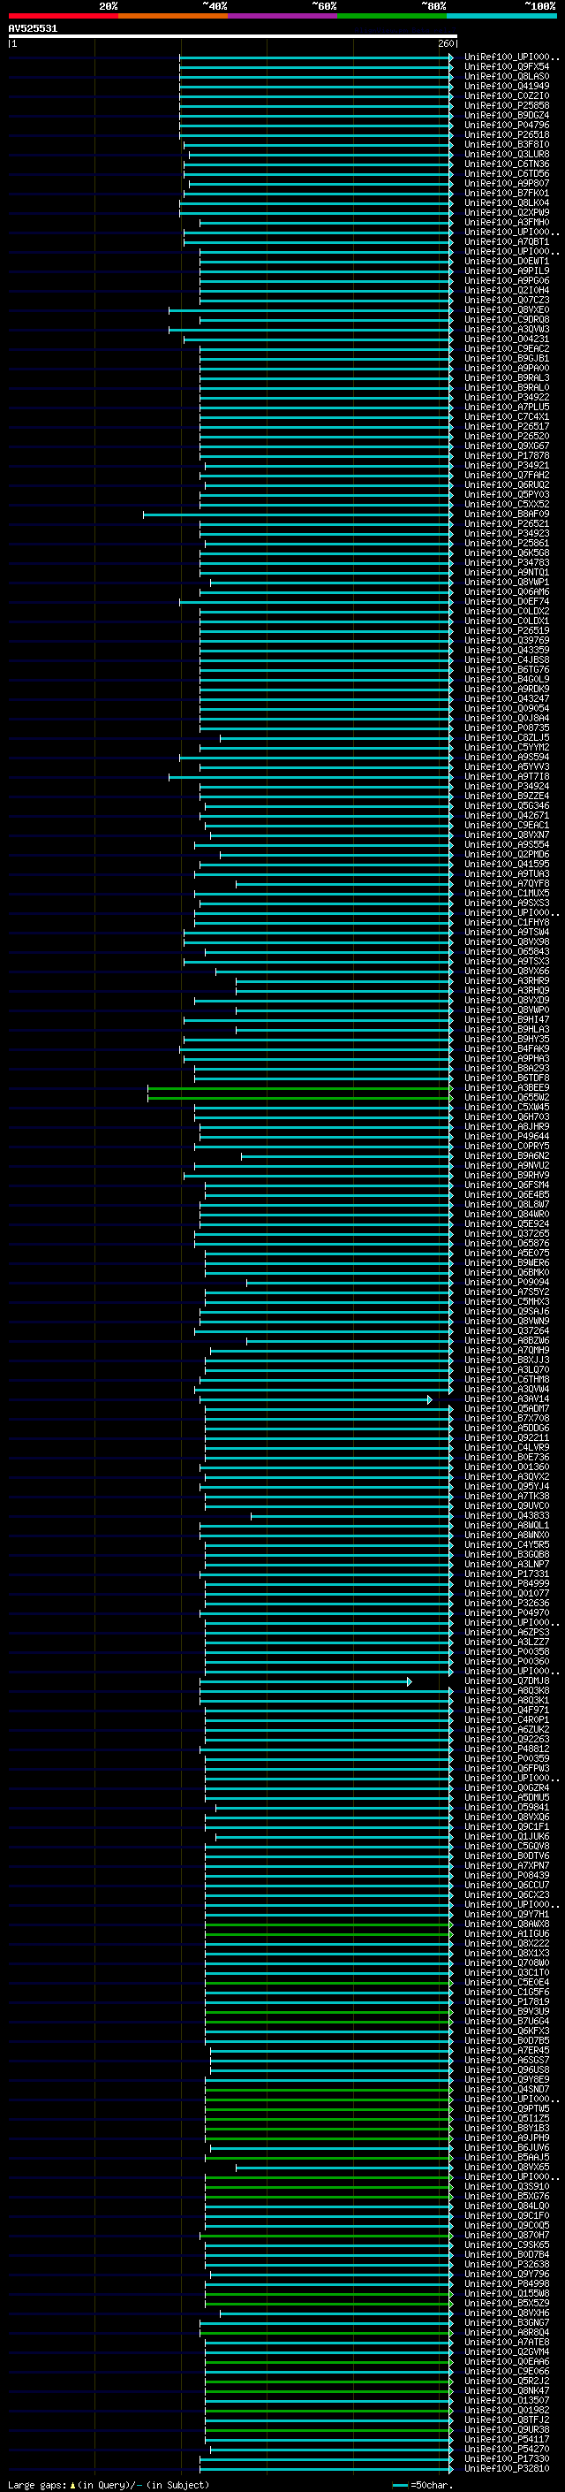Image resolution: width=565 pixels, height=2492 pixels.
Task: Select hit label UniRef100_B8XJJ3
Action: (x=507, y=1360)
